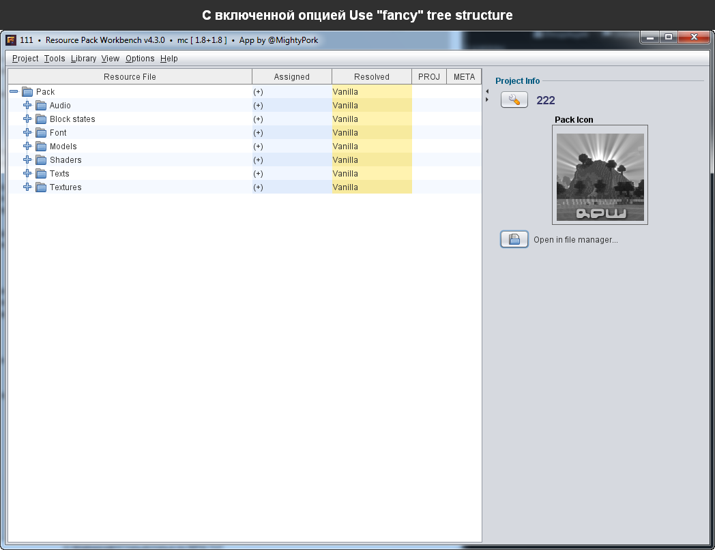Expand the Audio tree node
This screenshot has height=550, width=715.
point(27,106)
